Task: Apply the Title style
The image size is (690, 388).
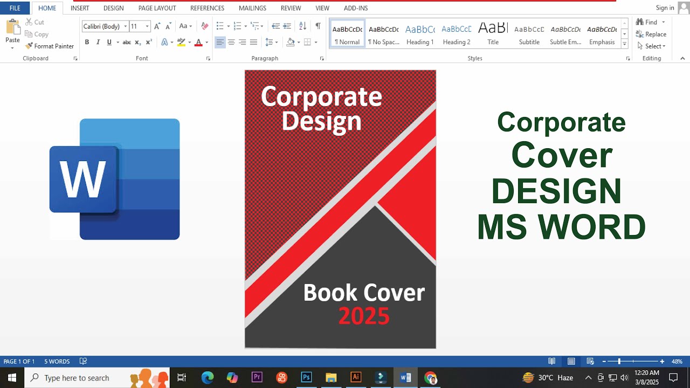Action: (493, 34)
